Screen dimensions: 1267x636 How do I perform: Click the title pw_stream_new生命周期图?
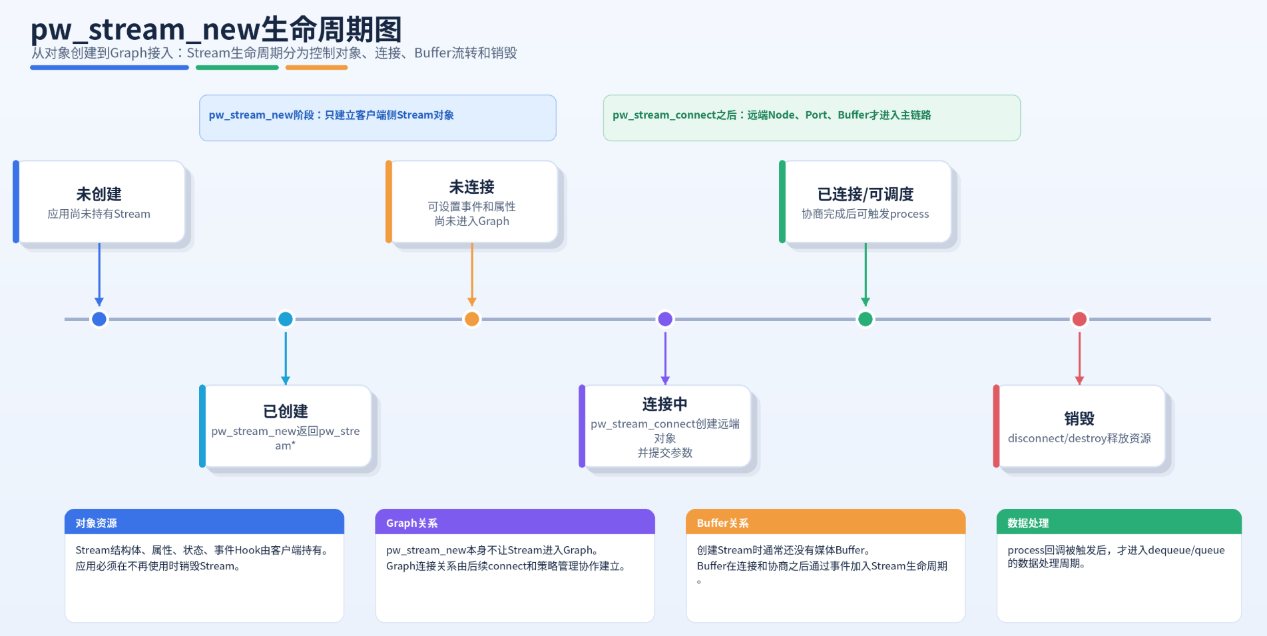click(x=216, y=30)
